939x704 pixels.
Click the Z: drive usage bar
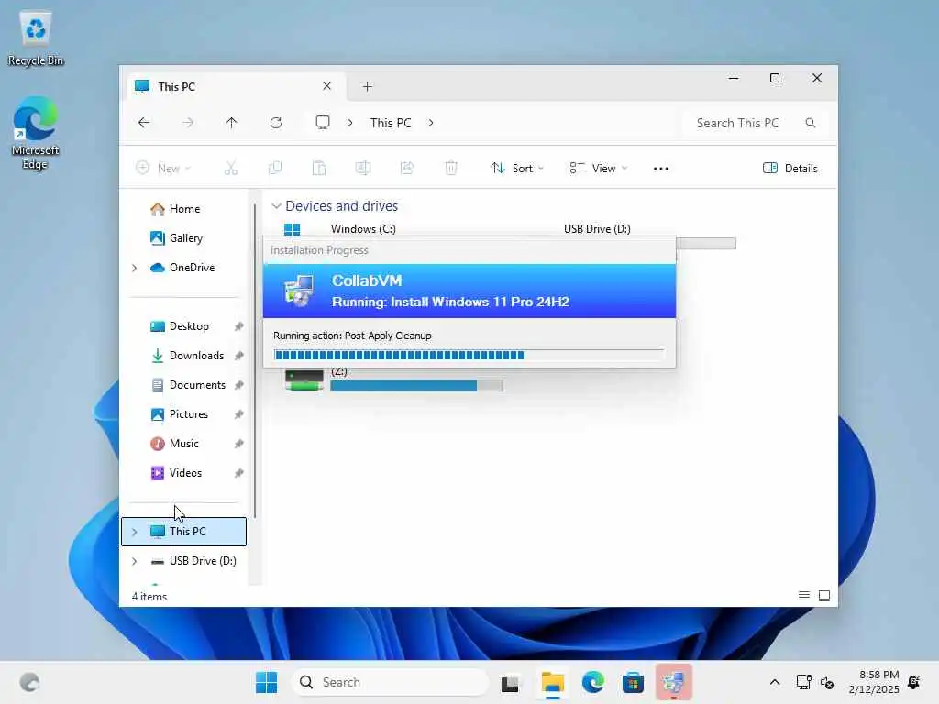pos(417,386)
